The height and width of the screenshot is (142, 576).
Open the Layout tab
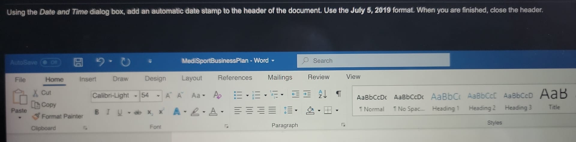coord(192,78)
